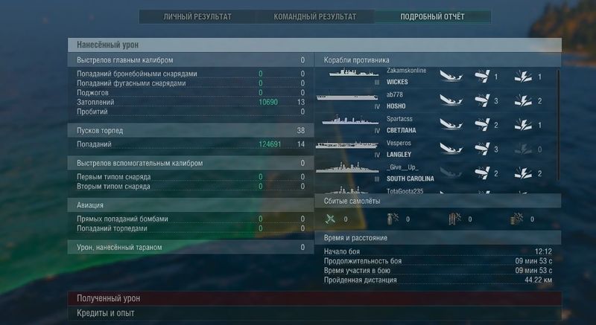Click the LANGLEY torpedo hits icon
This screenshot has height=325, width=596.
coord(482,149)
